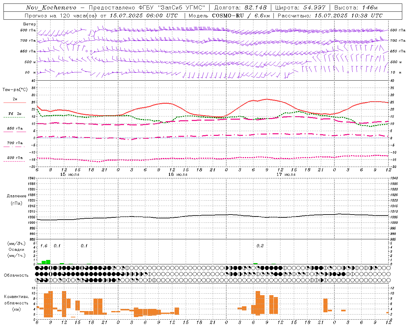This screenshot has width=407, height=325.
Task: Click the '(км)' unit under convective cloudiness
Action: click(16, 309)
